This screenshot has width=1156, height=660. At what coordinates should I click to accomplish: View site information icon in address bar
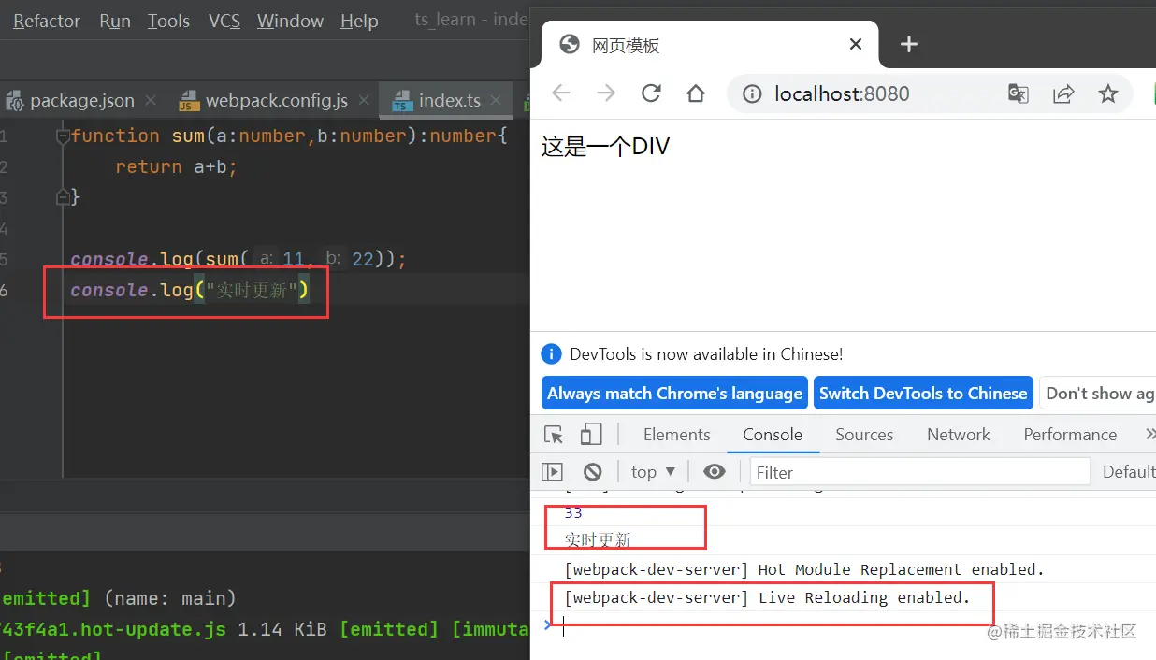[752, 93]
